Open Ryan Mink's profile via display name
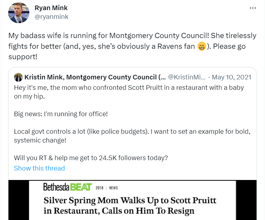265x220 pixels. click(51, 8)
